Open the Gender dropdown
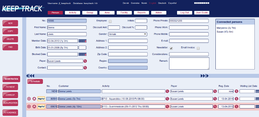 (x=127, y=34)
